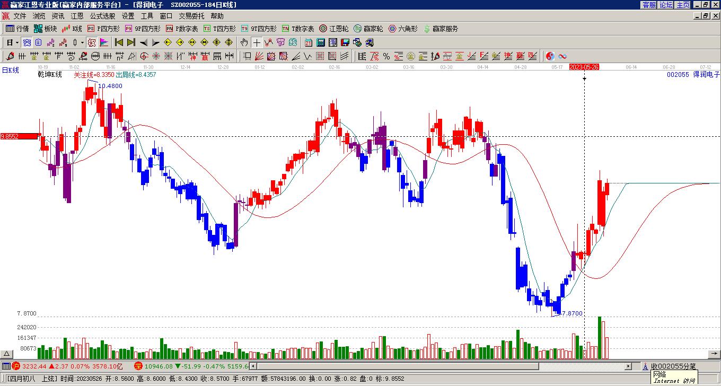The image size is (721, 386).
Task: Select the hand pan tool
Action: [x=244, y=42]
